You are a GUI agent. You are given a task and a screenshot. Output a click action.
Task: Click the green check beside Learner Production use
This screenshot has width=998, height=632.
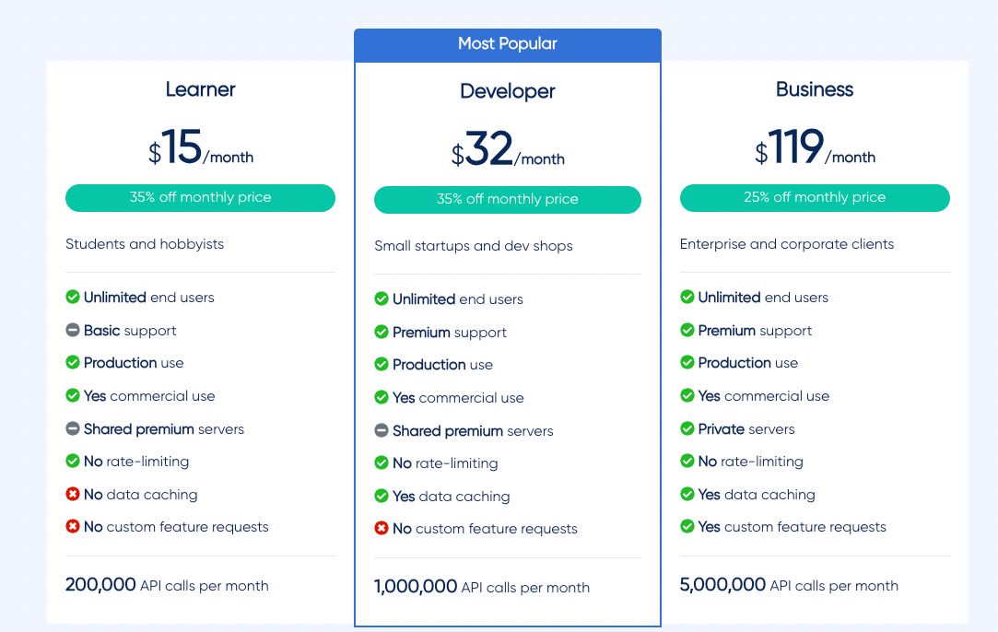point(73,363)
